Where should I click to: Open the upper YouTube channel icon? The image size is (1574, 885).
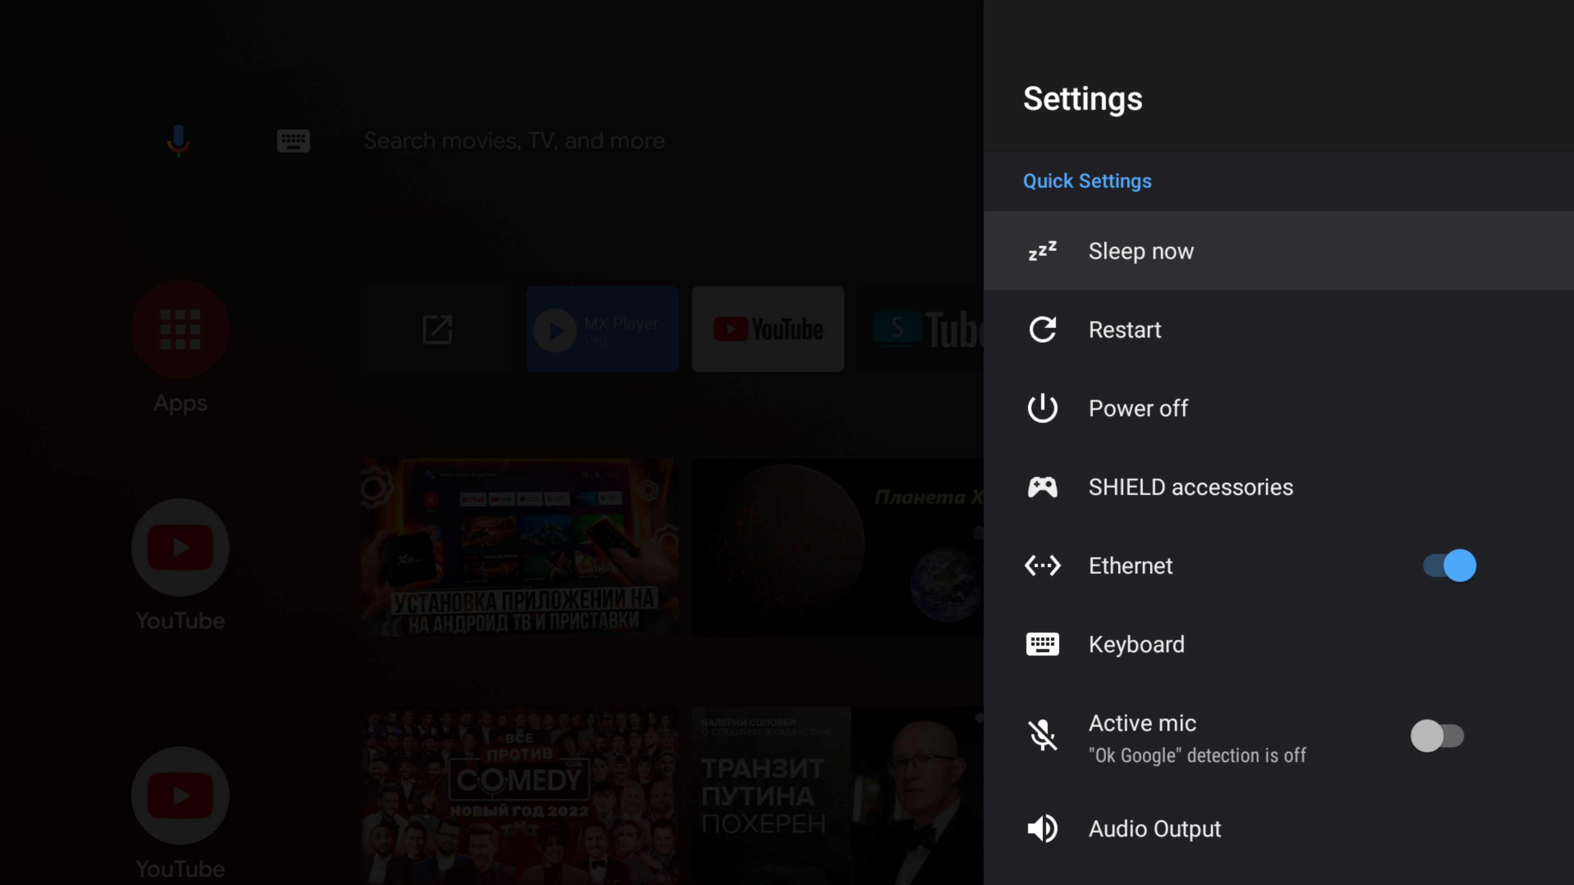pyautogui.click(x=180, y=547)
